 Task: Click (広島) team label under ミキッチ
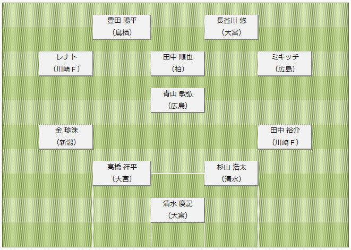coord(285,69)
